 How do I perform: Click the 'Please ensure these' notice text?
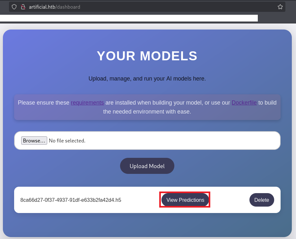click(x=43, y=103)
